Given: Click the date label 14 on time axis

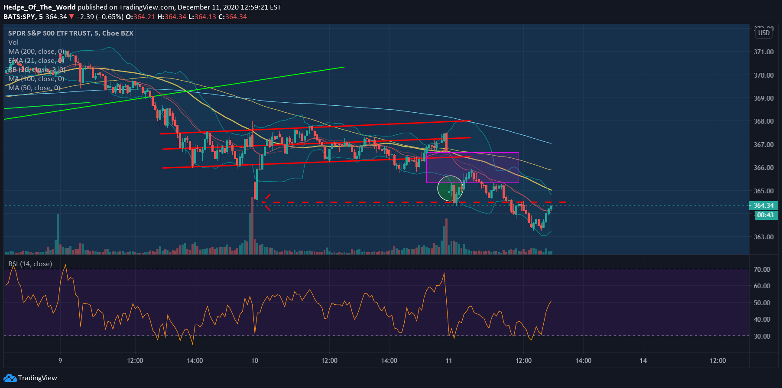Looking at the screenshot, I should (643, 360).
